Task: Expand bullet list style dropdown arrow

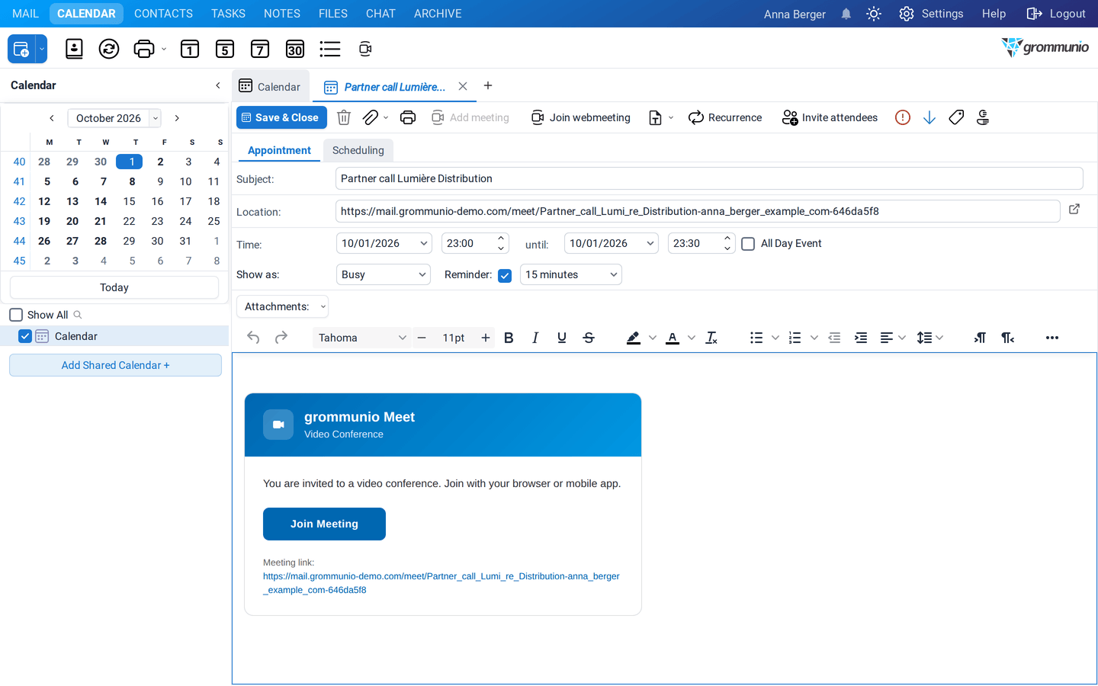Action: [x=775, y=338]
